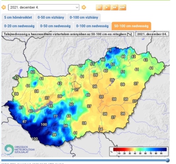Advance to next date with right arrow

pyautogui.click(x=84, y=7)
